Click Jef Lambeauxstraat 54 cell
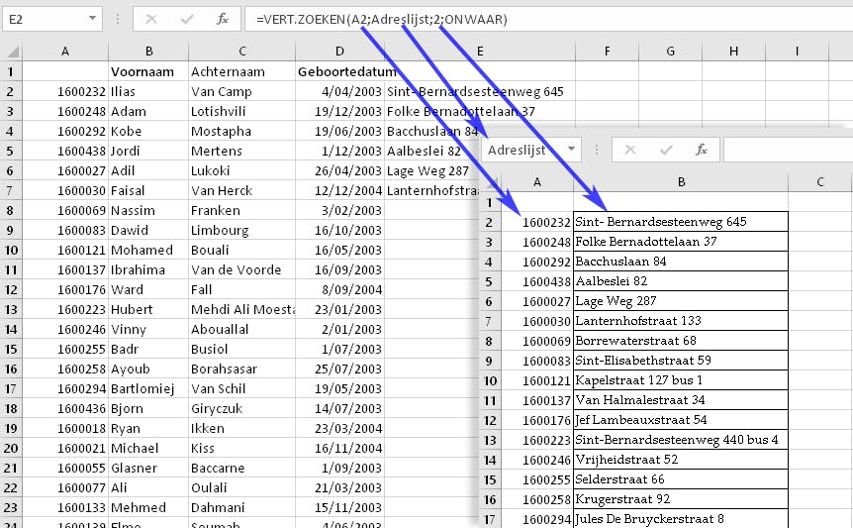 (x=681, y=420)
